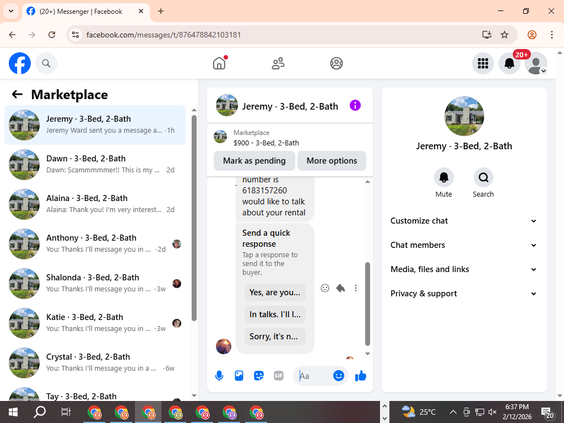
Task: Open the Alaina · 3-Bed, 2-Bath conversation
Action: (x=95, y=204)
